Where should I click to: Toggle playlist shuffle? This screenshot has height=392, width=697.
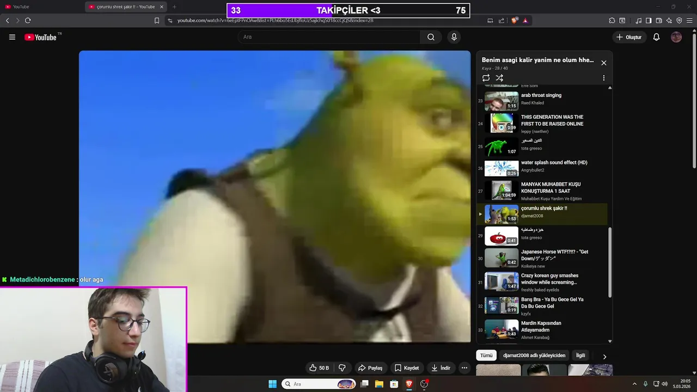click(499, 78)
